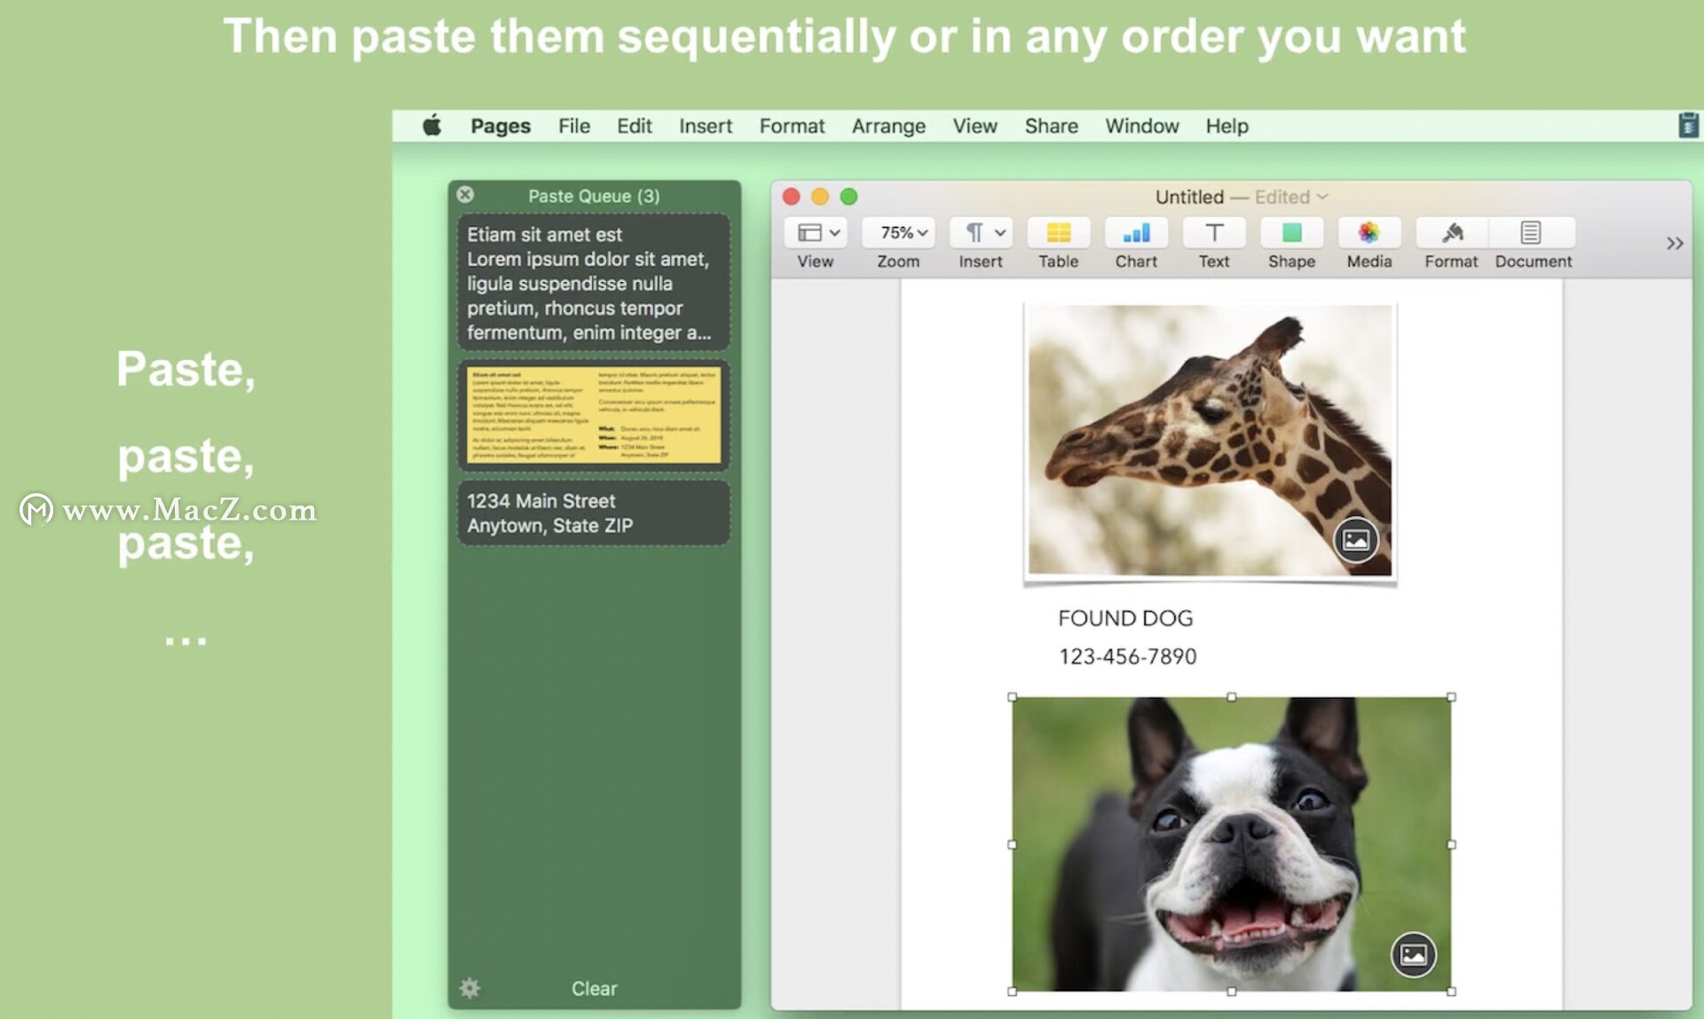Close the Paste Queue panel

coord(465,195)
